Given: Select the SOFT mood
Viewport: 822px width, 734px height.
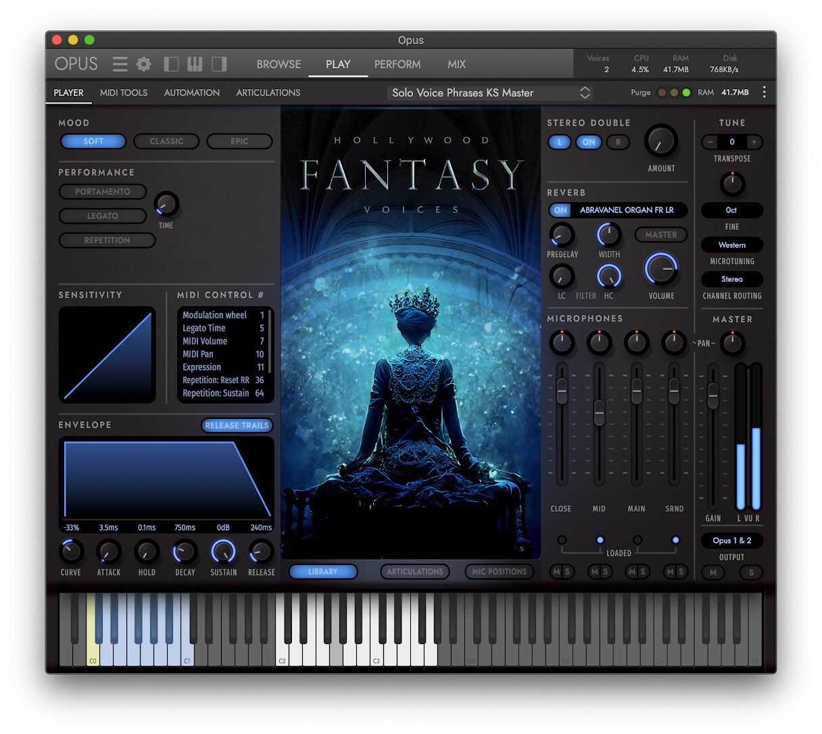Looking at the screenshot, I should [x=93, y=141].
